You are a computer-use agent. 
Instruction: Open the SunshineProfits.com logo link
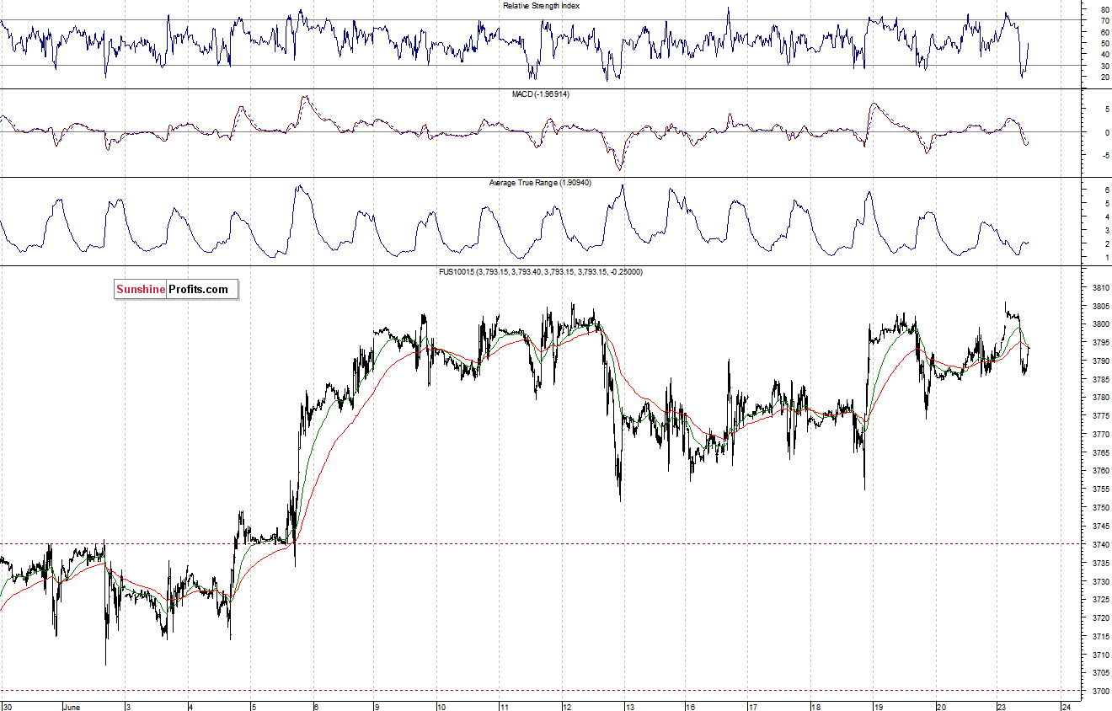coord(177,290)
